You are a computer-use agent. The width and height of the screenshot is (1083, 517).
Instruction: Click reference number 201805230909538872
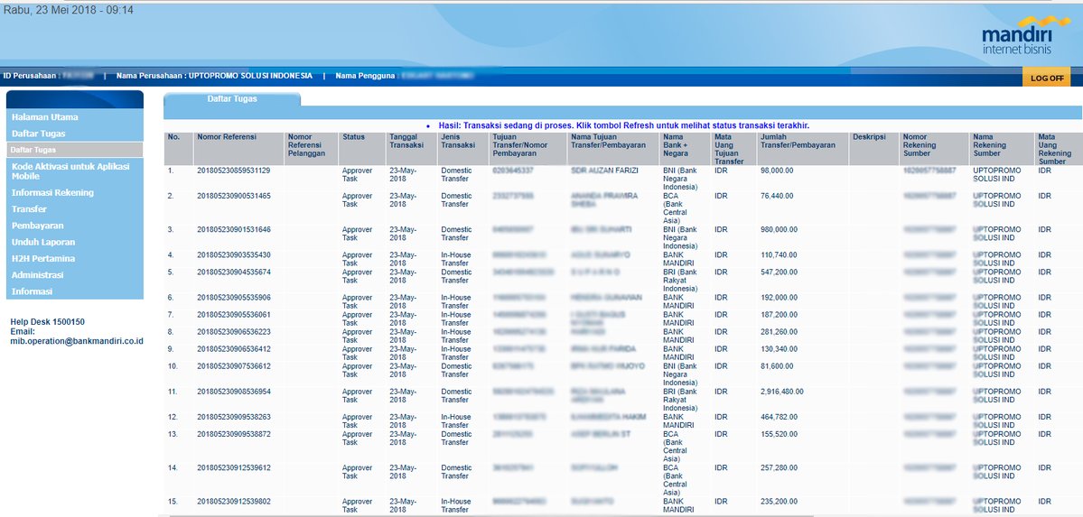(x=233, y=434)
